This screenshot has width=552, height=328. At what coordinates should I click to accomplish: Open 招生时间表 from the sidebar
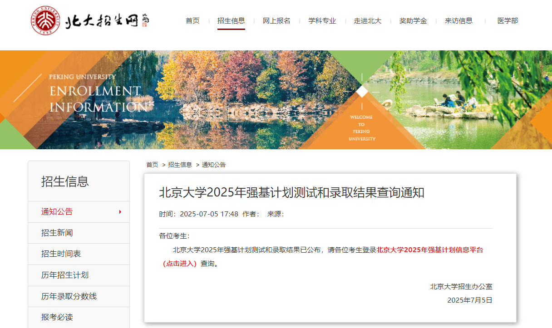61,254
